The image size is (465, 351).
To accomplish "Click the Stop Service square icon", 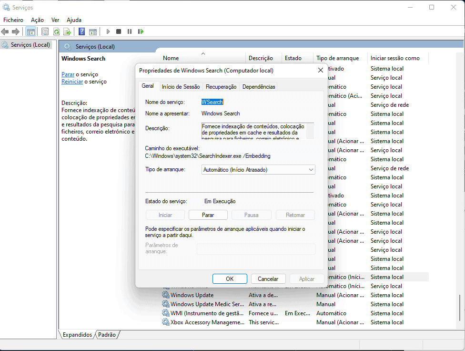I will [x=119, y=31].
